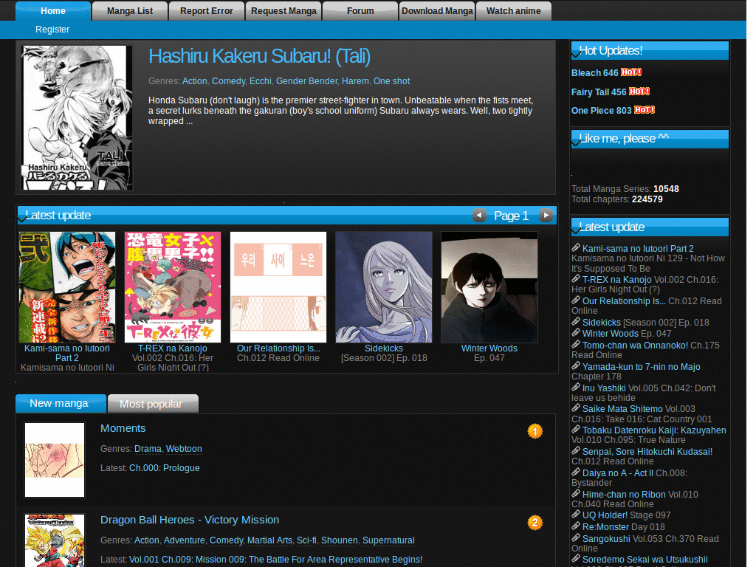756x567 pixels.
Task: Open Yamada-kun to 7-nin no Majo link
Action: 642,367
